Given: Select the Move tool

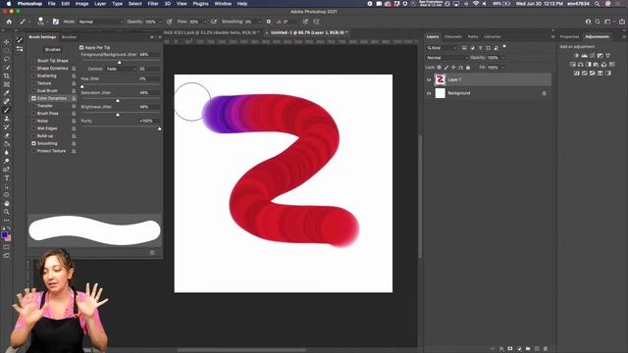Looking at the screenshot, I should point(7,41).
